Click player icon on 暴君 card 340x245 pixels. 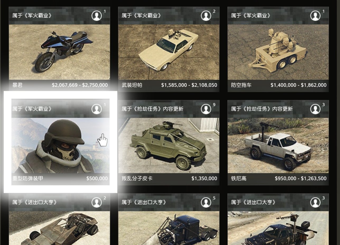point(97,16)
